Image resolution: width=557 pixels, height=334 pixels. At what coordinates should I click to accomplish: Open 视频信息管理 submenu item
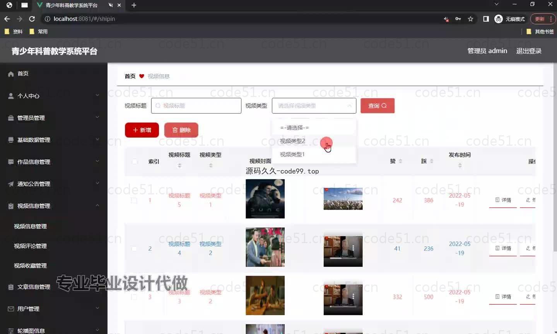point(30,226)
